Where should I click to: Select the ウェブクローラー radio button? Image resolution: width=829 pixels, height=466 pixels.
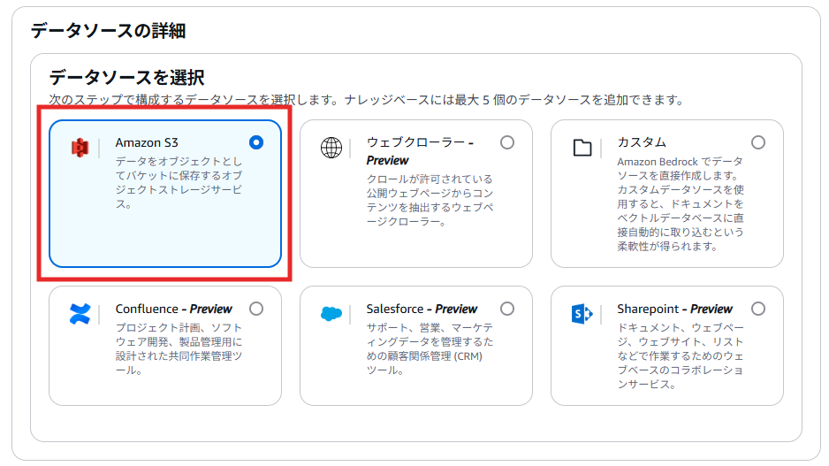coord(507,142)
